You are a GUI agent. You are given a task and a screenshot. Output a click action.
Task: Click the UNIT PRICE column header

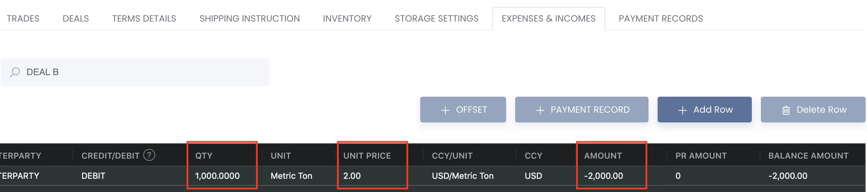pyautogui.click(x=367, y=155)
